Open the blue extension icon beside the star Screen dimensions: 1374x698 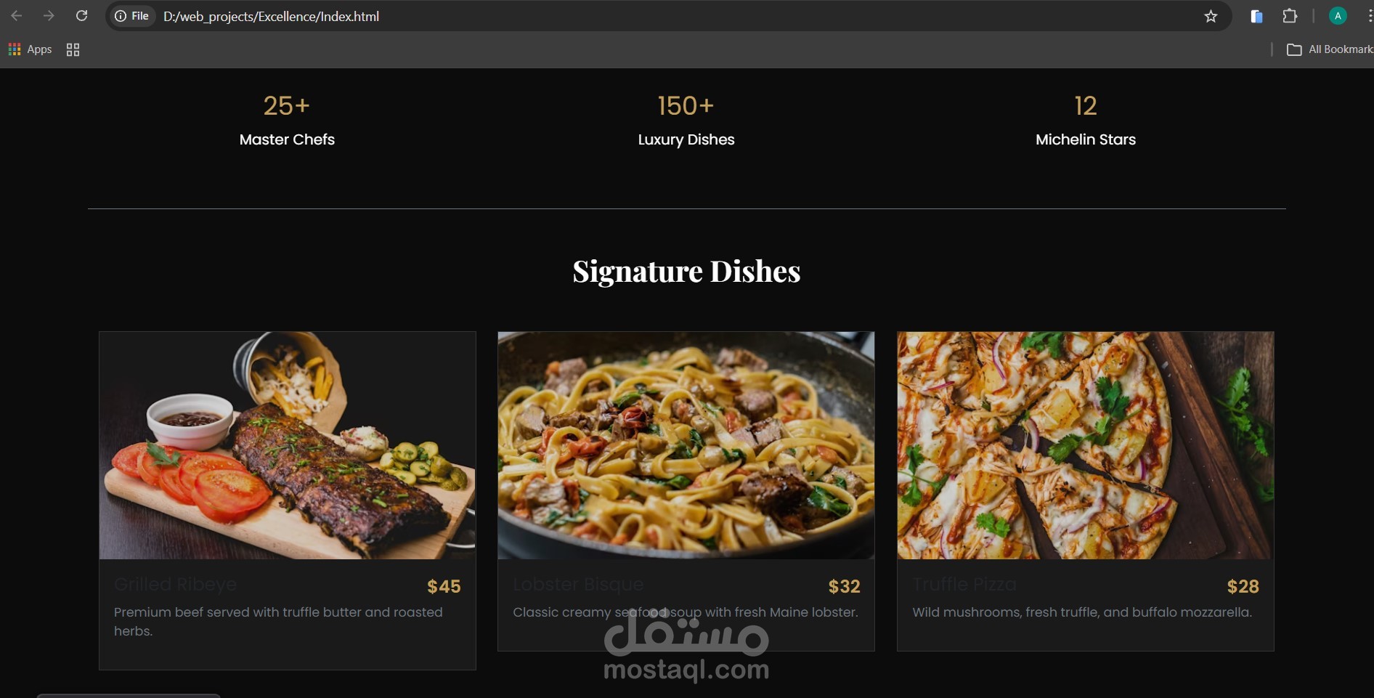[x=1256, y=16]
